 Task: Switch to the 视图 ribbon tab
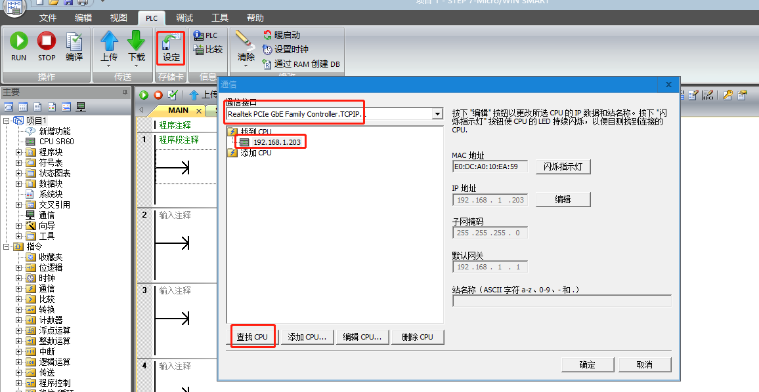pyautogui.click(x=119, y=18)
